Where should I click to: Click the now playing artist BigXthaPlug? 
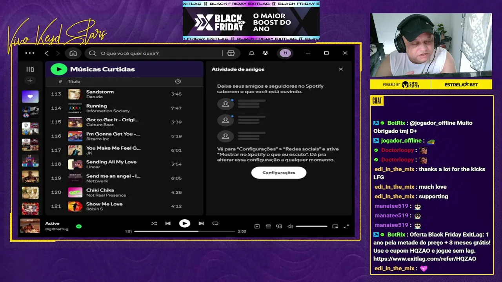56,229
